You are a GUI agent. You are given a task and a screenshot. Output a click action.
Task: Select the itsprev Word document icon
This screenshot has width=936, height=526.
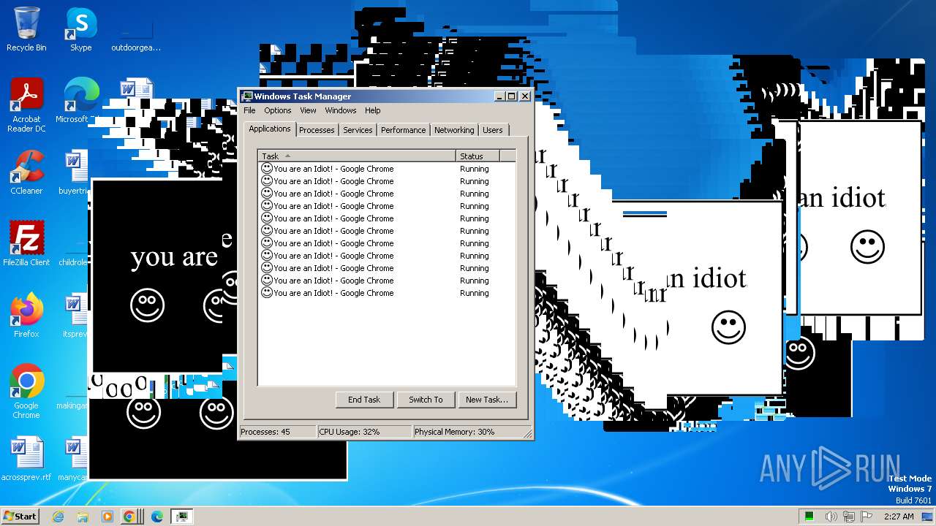click(75, 316)
